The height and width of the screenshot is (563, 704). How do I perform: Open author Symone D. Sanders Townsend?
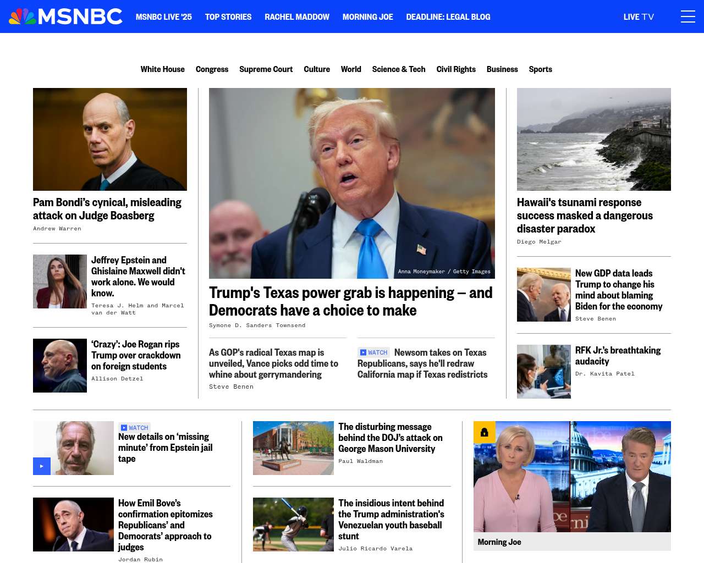(x=257, y=325)
